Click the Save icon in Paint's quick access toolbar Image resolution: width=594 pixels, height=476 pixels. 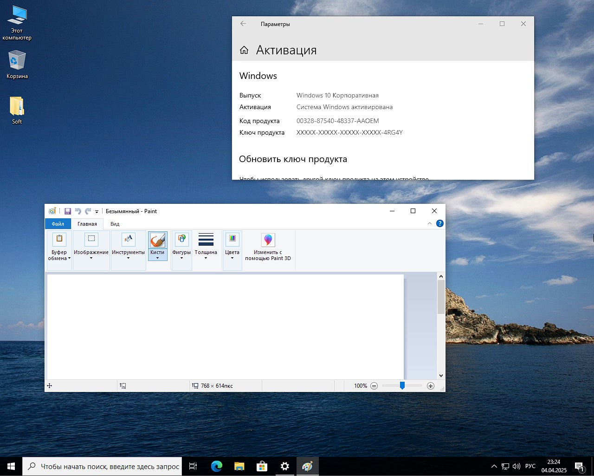68,211
